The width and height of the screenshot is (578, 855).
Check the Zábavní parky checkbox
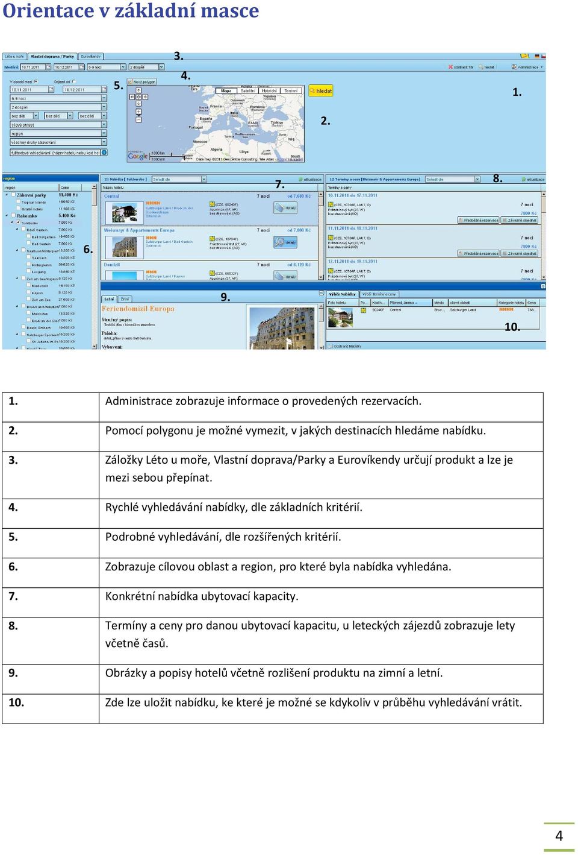click(x=13, y=195)
